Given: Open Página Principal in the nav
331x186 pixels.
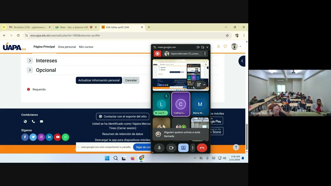Looking at the screenshot, I should [x=44, y=47].
